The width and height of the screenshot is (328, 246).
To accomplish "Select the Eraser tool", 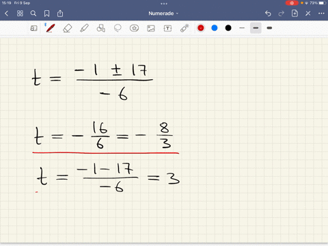I will click(x=67, y=28).
